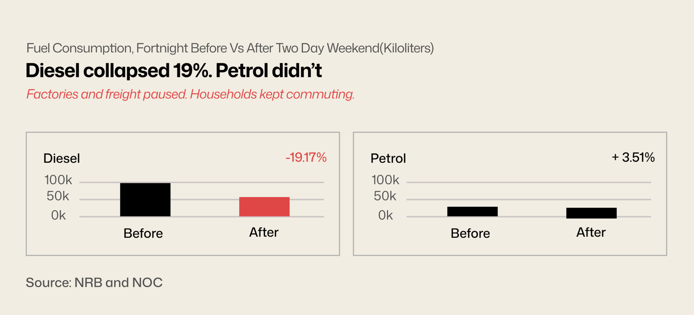Click the red Diesel After bar
The width and height of the screenshot is (694, 315).
pyautogui.click(x=264, y=207)
